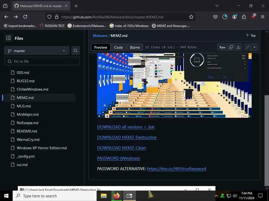Viewport: 269px width, 201px height.
Task: Download raw file icon
Action: tap(238, 47)
